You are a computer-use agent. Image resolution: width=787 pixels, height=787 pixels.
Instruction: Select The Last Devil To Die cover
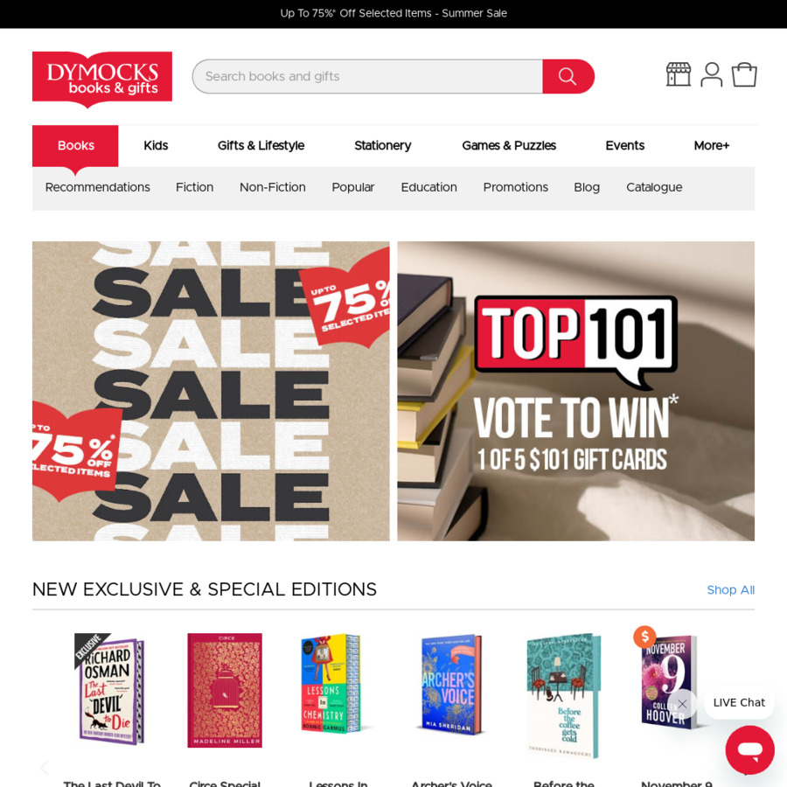(111, 689)
